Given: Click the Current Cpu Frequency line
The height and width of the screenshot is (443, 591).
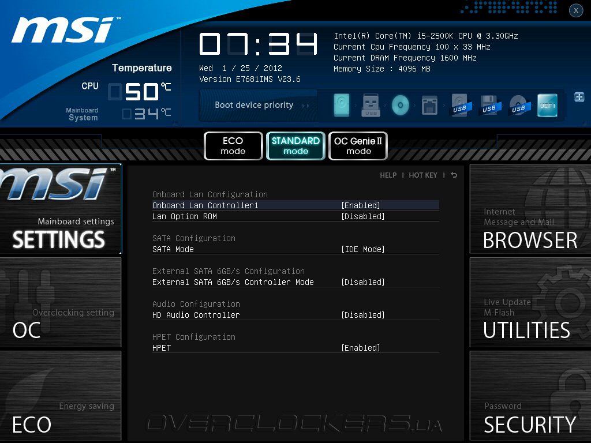Looking at the screenshot, I should (x=412, y=47).
